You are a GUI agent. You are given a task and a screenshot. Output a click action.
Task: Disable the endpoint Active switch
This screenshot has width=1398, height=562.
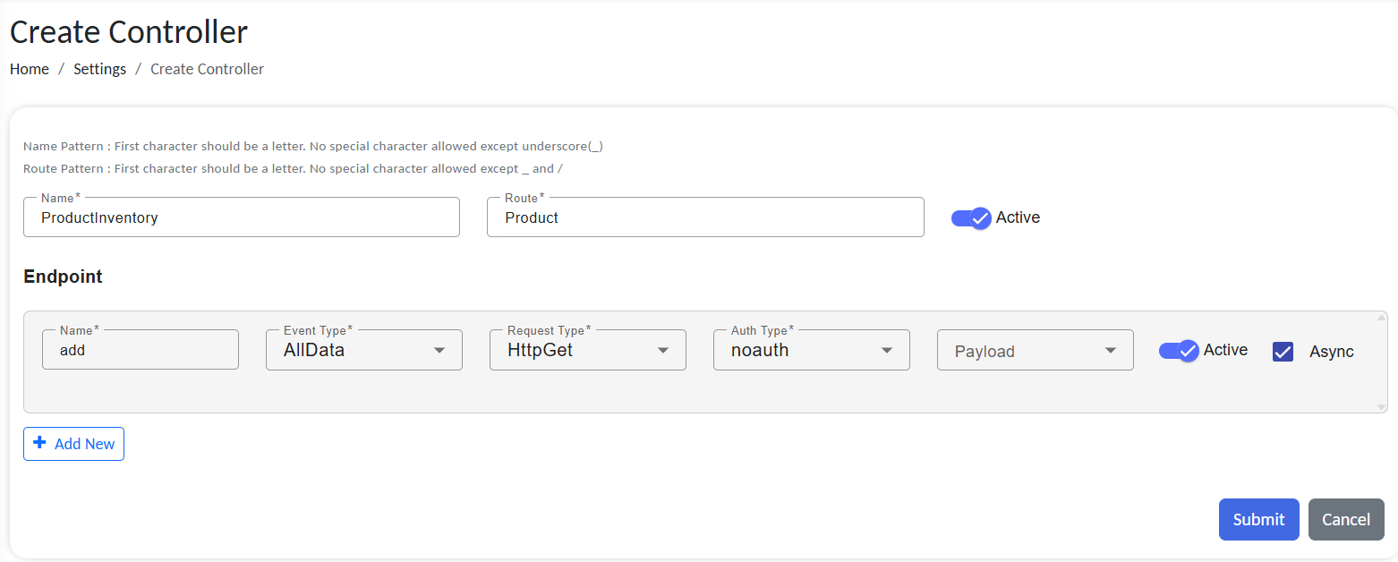point(1179,351)
